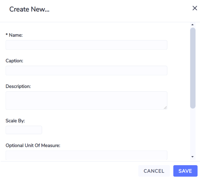The image size is (200, 179).
Task: Cancel the new item creation
Action: 154,171
